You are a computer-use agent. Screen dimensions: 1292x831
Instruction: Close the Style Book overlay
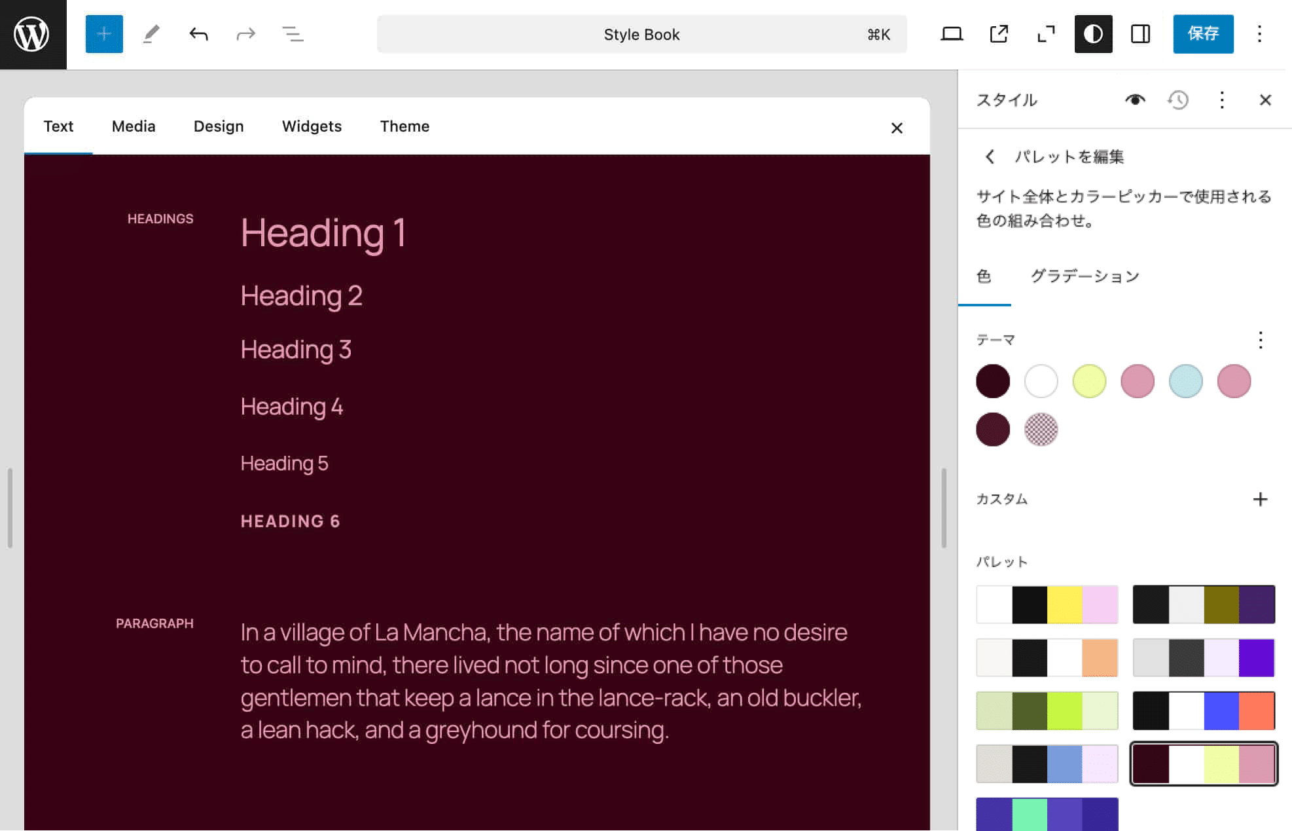(x=897, y=128)
